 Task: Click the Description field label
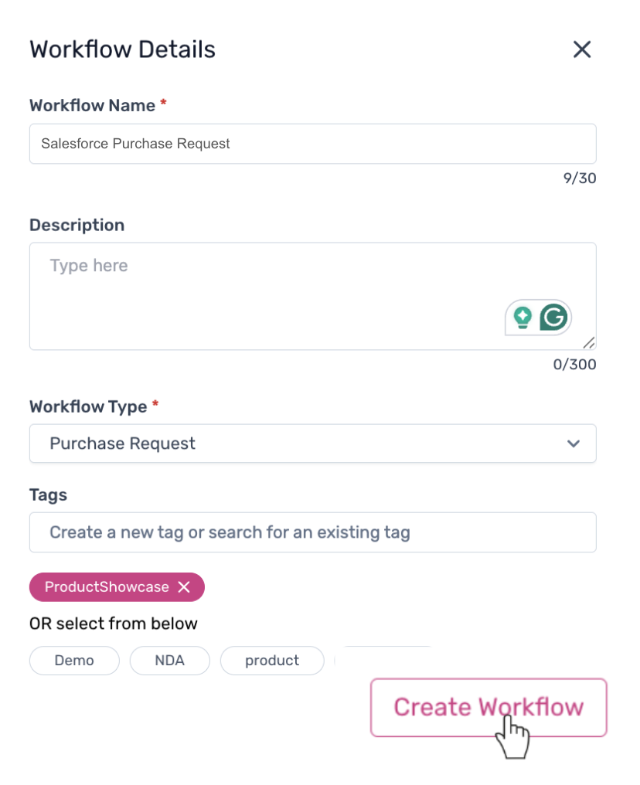coord(77,225)
